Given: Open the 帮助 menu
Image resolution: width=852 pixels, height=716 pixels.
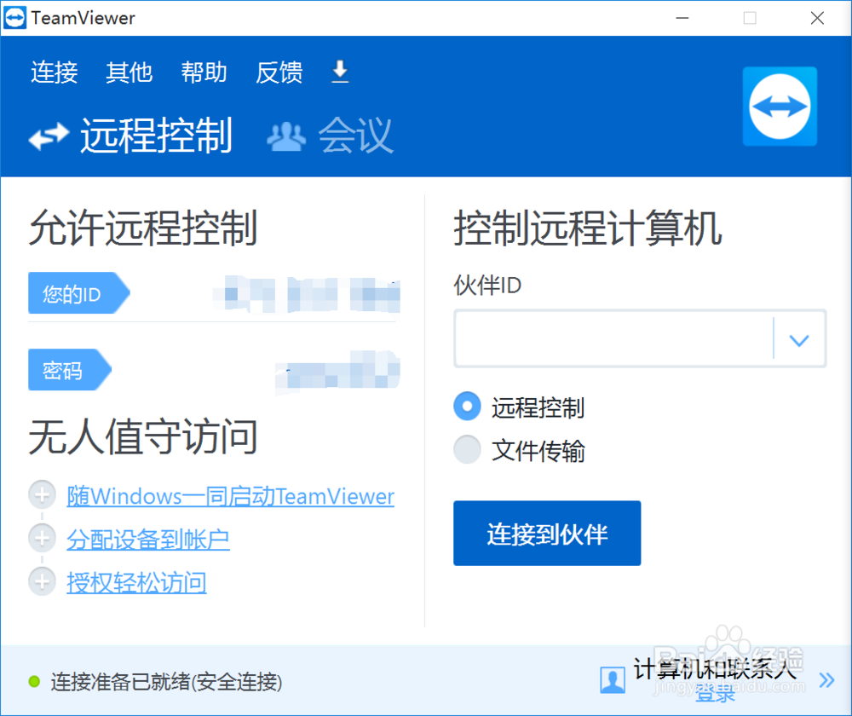Looking at the screenshot, I should click(204, 72).
